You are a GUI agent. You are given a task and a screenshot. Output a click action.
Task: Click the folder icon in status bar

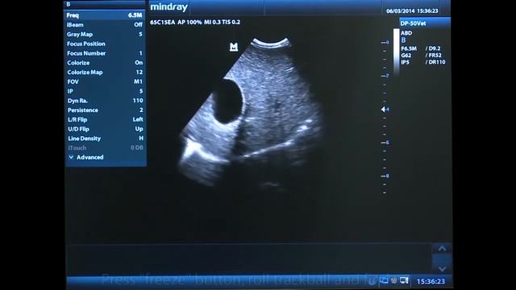pyautogui.click(x=384, y=280)
